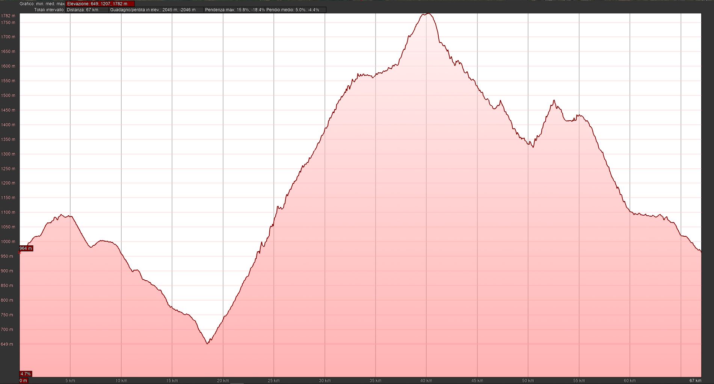Click the highest peak of the elevation profile
The height and width of the screenshot is (384, 714).
pos(427,14)
